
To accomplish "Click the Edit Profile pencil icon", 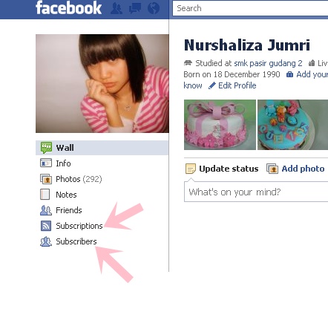I will pos(212,85).
